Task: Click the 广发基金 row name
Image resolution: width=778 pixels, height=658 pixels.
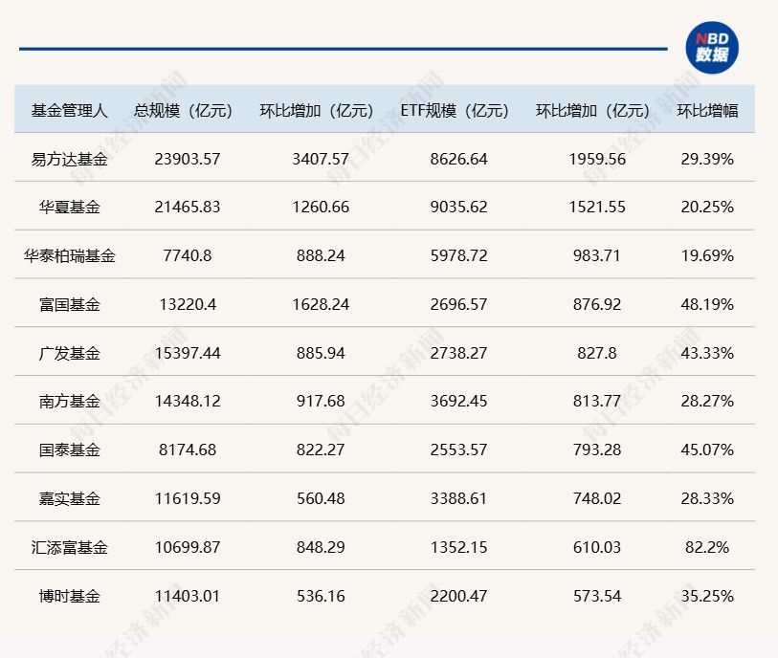Action: (x=69, y=353)
